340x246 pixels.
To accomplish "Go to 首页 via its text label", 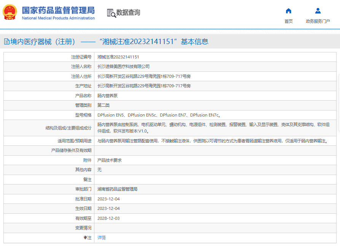I will pyautogui.click(x=288, y=21).
